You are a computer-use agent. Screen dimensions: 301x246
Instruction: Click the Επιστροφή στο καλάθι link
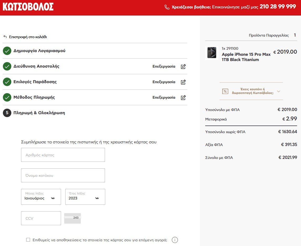(28, 37)
